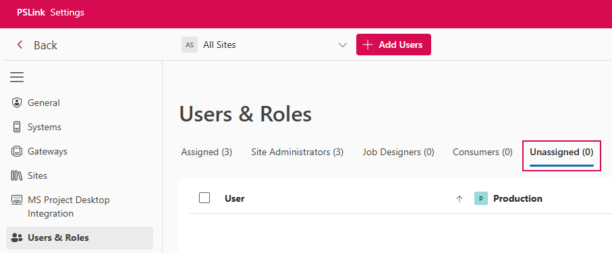
Task: Click the Back arrow icon
Action: (x=20, y=45)
